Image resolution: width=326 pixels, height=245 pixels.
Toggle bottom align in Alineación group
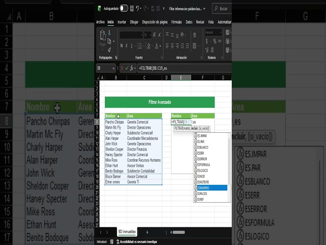click(x=177, y=35)
